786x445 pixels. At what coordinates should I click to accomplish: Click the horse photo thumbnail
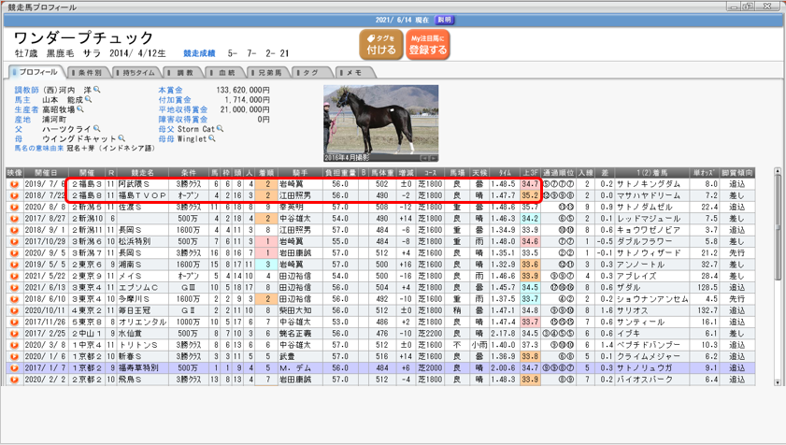click(380, 123)
